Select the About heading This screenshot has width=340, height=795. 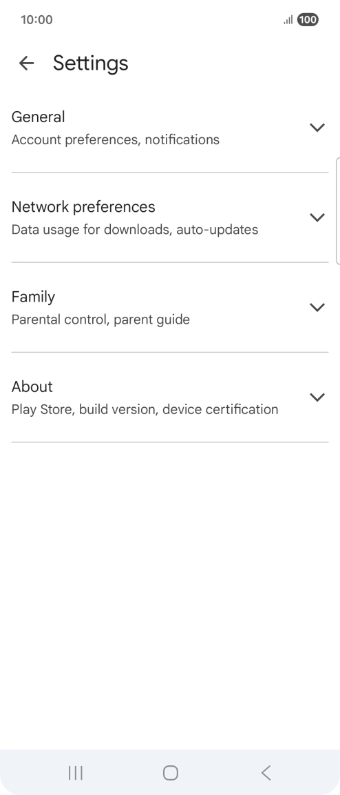(x=32, y=386)
